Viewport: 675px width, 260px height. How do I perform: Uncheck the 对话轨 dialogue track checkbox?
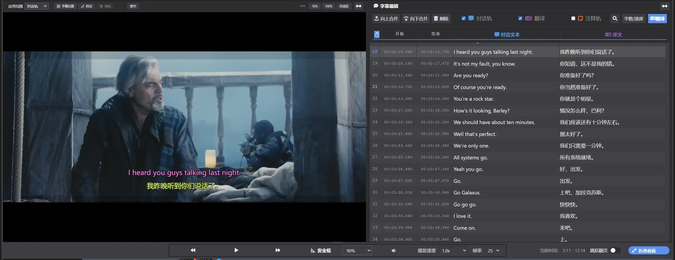point(464,18)
